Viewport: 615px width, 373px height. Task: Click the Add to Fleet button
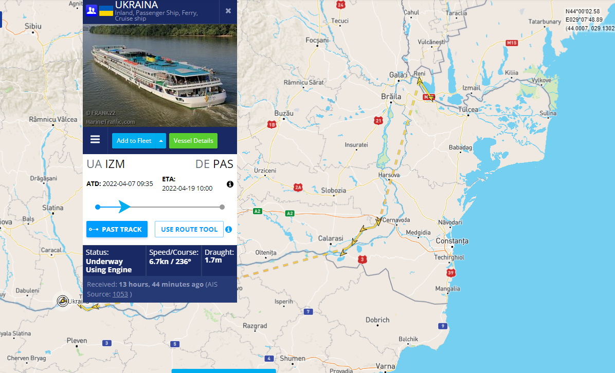(x=134, y=141)
